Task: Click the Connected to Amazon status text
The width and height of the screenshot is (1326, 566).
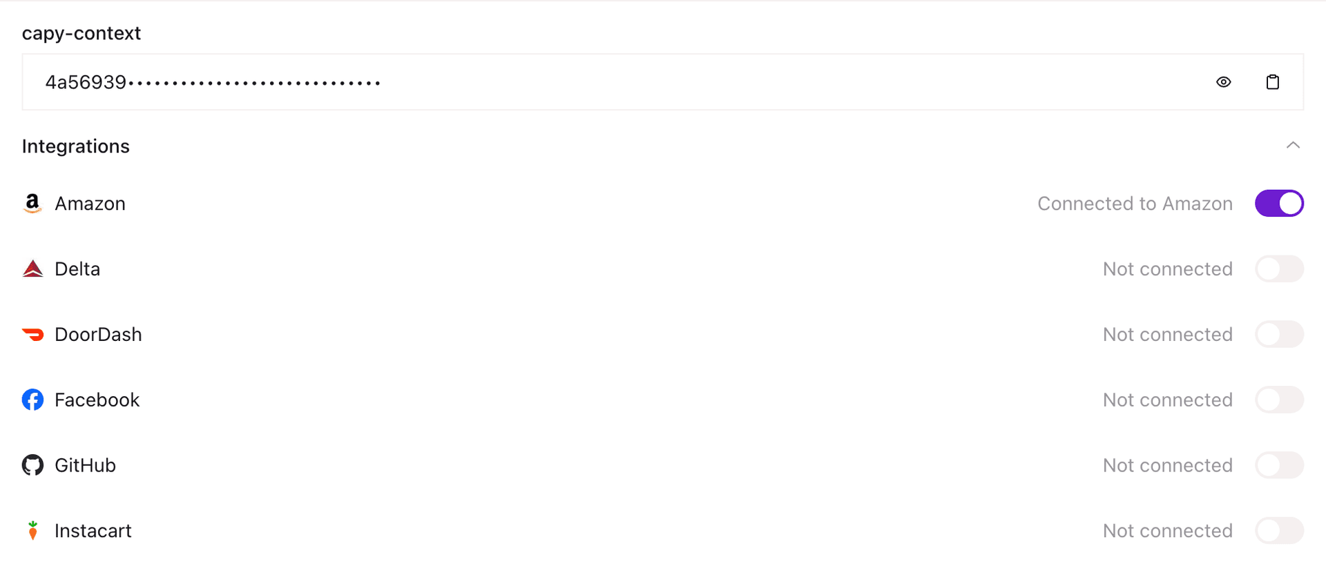Action: 1135,204
